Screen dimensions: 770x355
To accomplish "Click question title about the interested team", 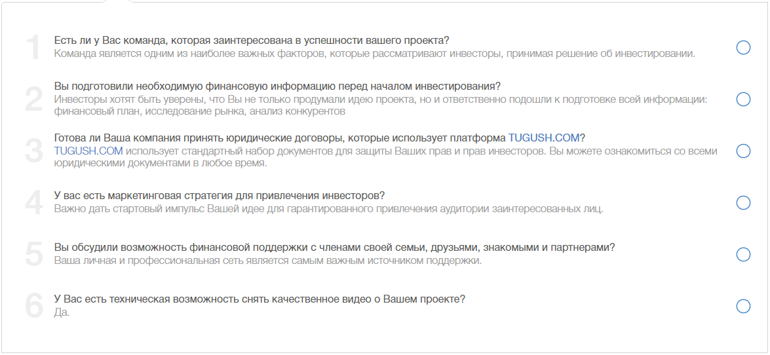I will (252, 40).
